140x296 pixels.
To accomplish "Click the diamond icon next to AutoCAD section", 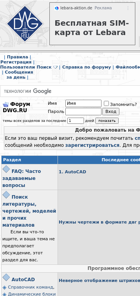I will pos(6,277).
